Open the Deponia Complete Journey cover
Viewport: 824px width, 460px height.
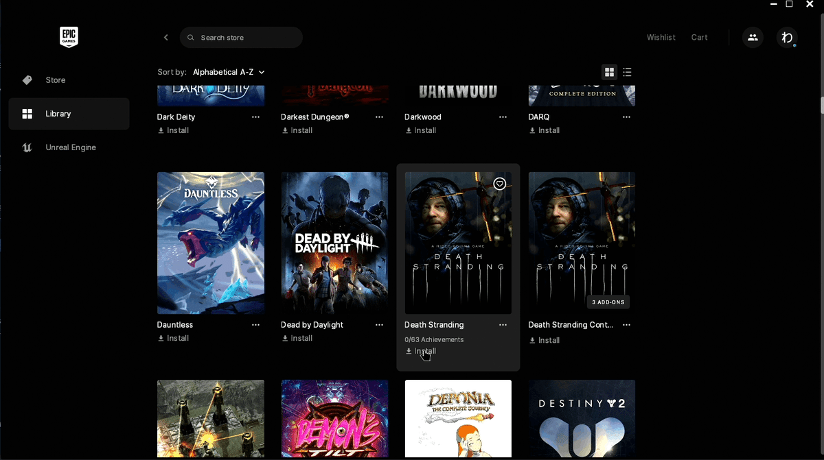[x=458, y=420]
